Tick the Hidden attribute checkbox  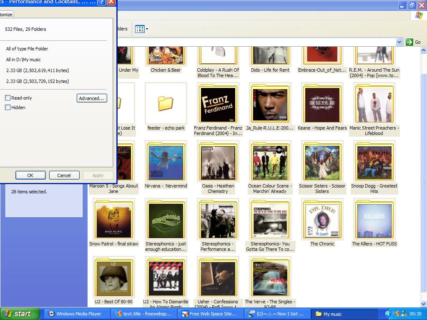click(8, 107)
